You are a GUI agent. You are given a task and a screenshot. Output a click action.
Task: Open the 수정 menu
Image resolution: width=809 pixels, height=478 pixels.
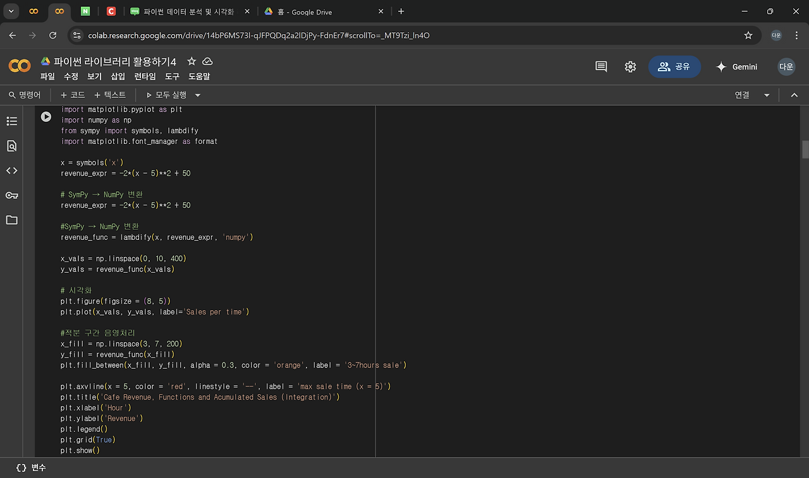coord(71,76)
